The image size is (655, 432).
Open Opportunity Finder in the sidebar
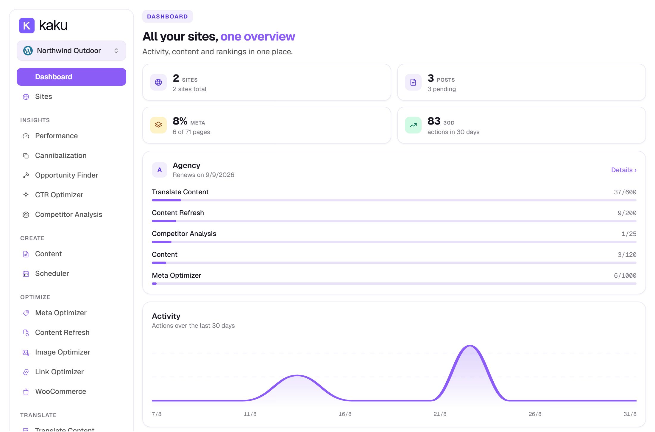[x=71, y=175]
